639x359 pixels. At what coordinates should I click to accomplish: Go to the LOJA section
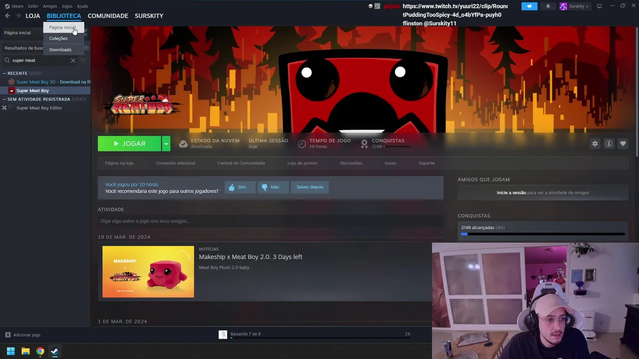pos(33,16)
